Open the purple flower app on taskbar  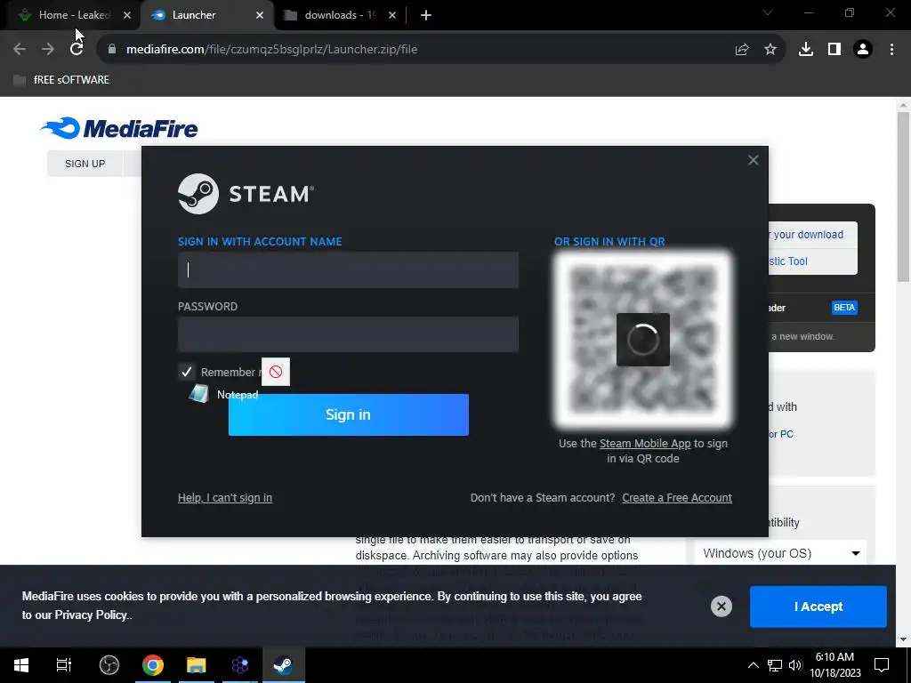(240, 665)
